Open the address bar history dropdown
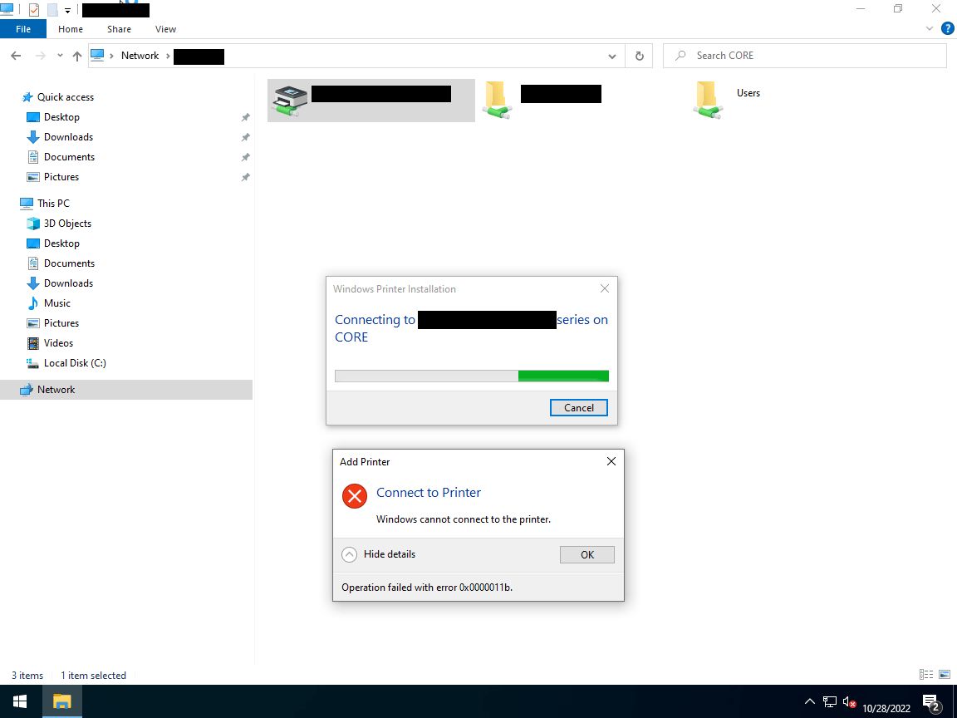This screenshot has width=957, height=718. [612, 56]
